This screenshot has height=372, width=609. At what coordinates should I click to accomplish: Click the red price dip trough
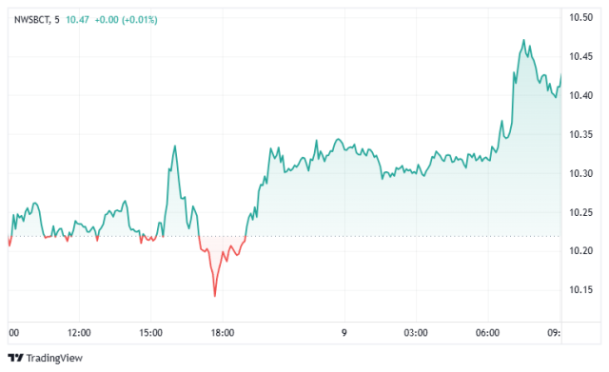[x=215, y=295]
